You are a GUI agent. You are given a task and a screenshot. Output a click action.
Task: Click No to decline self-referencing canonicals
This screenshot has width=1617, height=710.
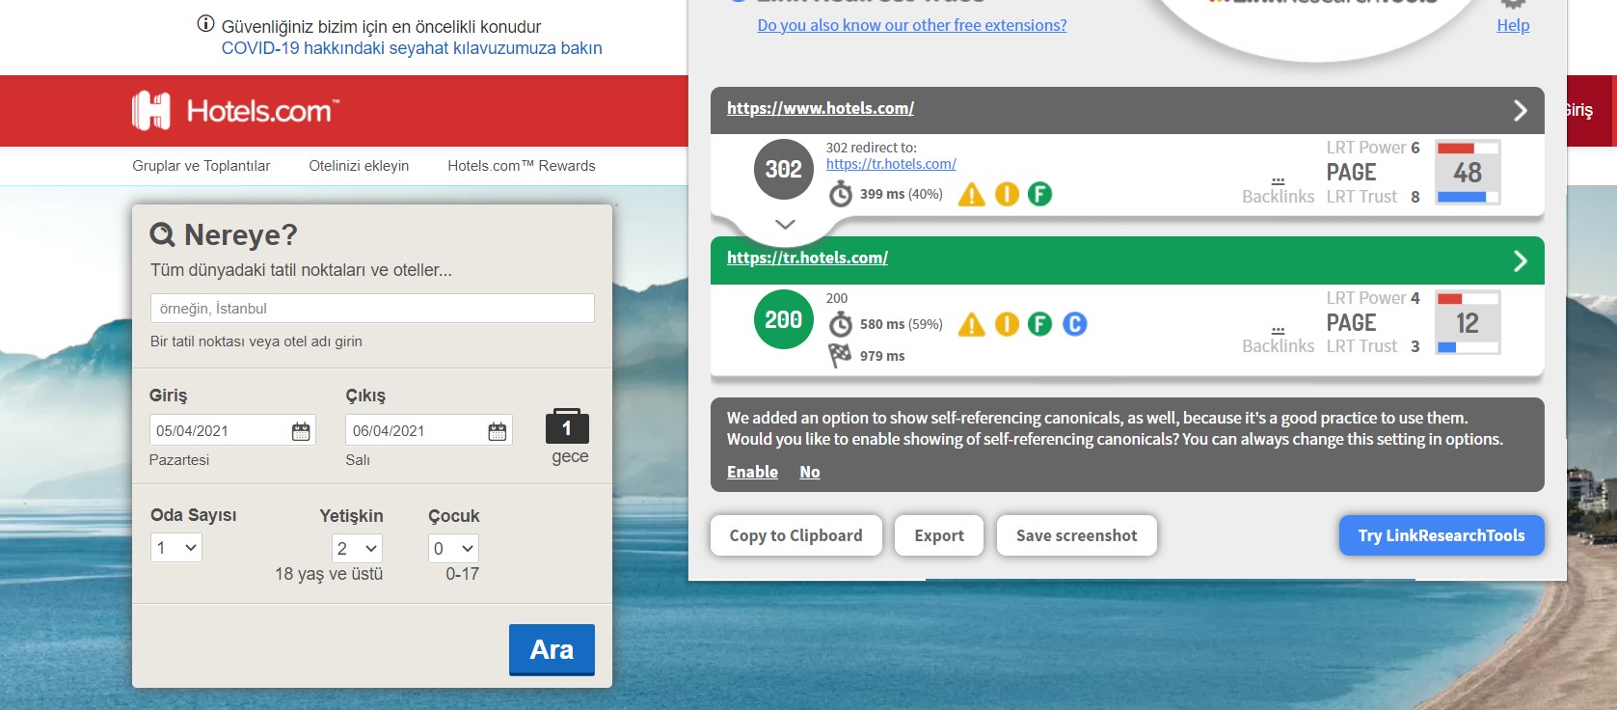(x=810, y=472)
